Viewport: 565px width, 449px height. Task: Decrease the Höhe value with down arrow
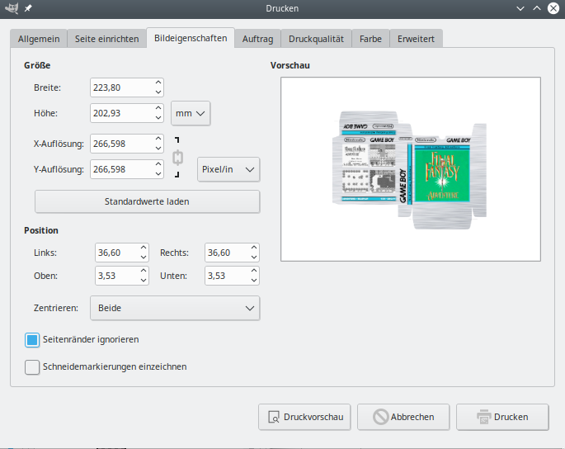(x=158, y=118)
